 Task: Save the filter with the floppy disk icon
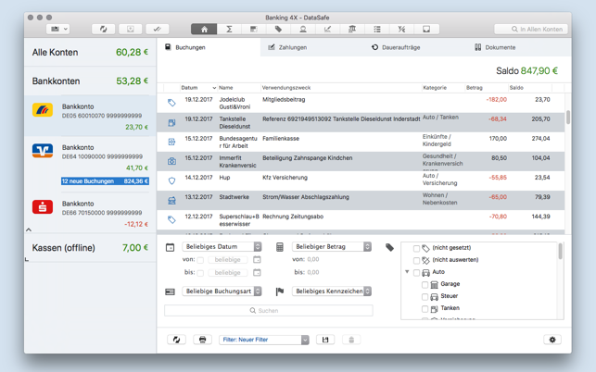coord(325,340)
